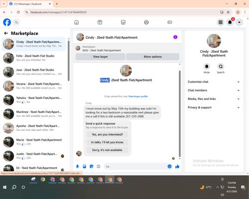Choose a GIF from the composer icons

click(x=99, y=166)
